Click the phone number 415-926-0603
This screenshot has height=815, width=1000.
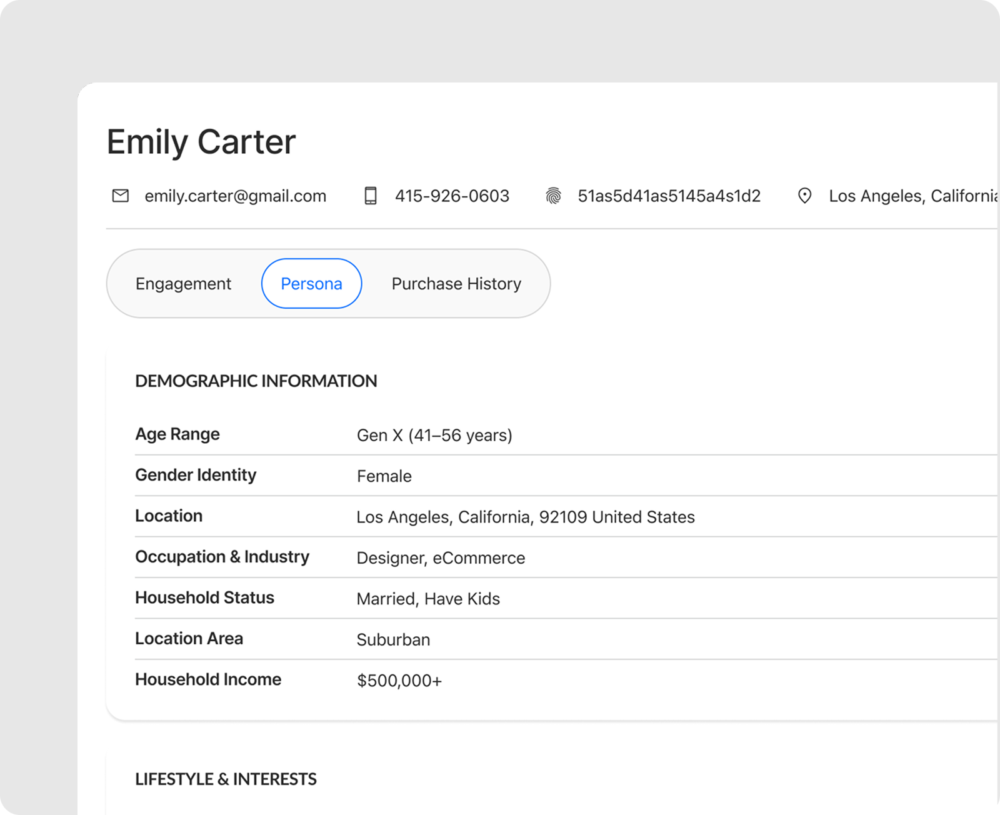pyautogui.click(x=452, y=196)
